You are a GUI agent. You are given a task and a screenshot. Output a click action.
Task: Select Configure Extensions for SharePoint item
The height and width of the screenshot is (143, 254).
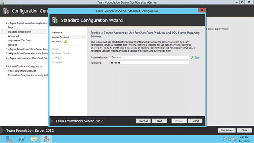coord(27,58)
